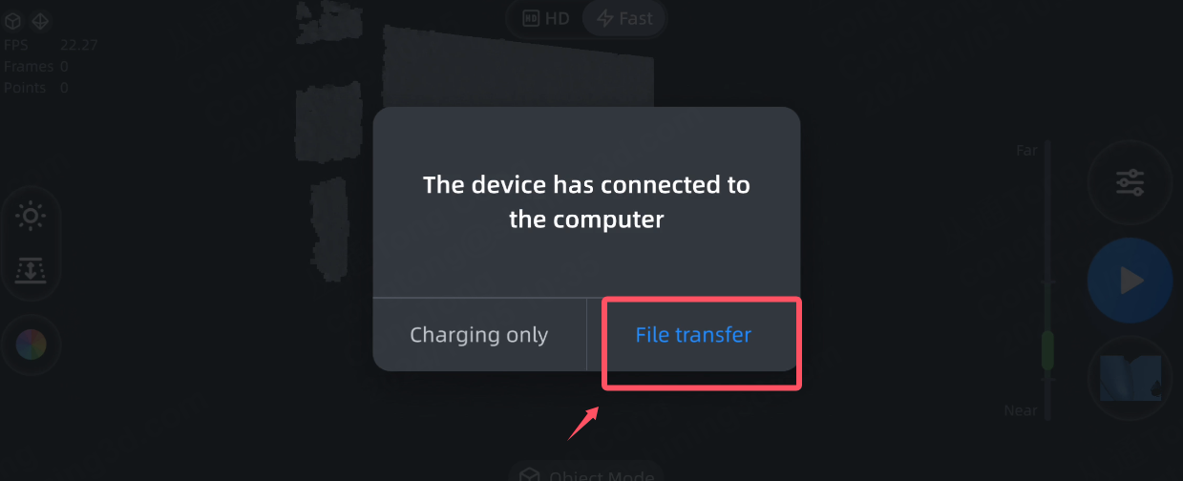Open the Object Mode selector

[x=586, y=473]
